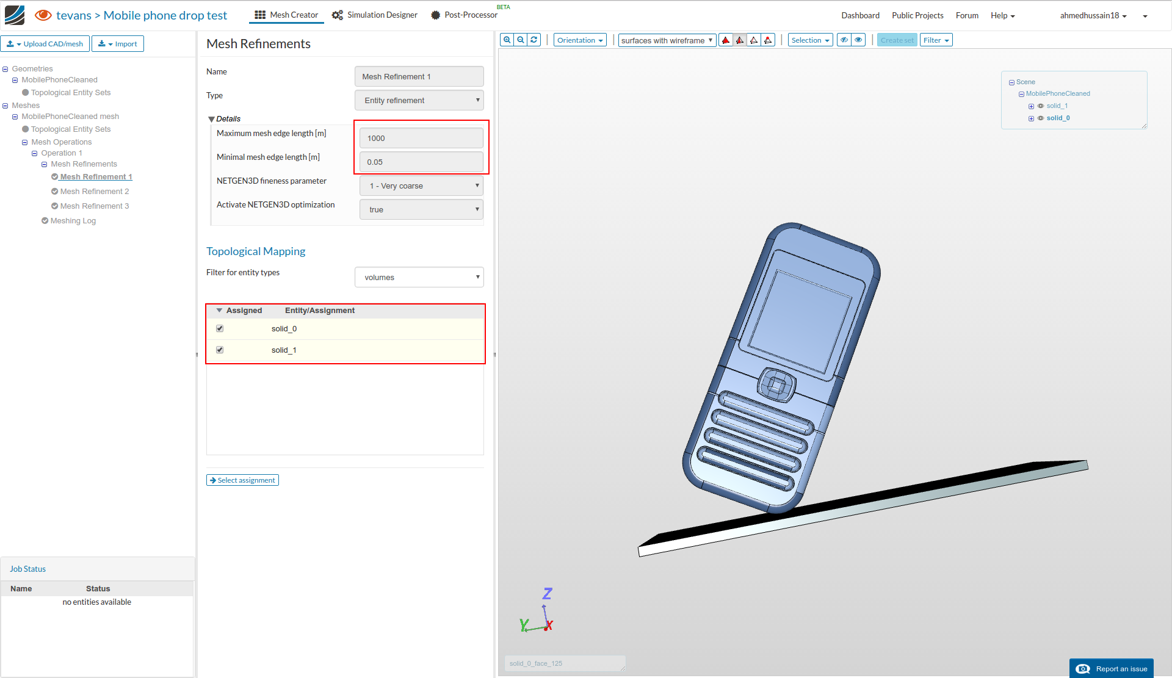Select the face picking mode icon

[x=740, y=40]
